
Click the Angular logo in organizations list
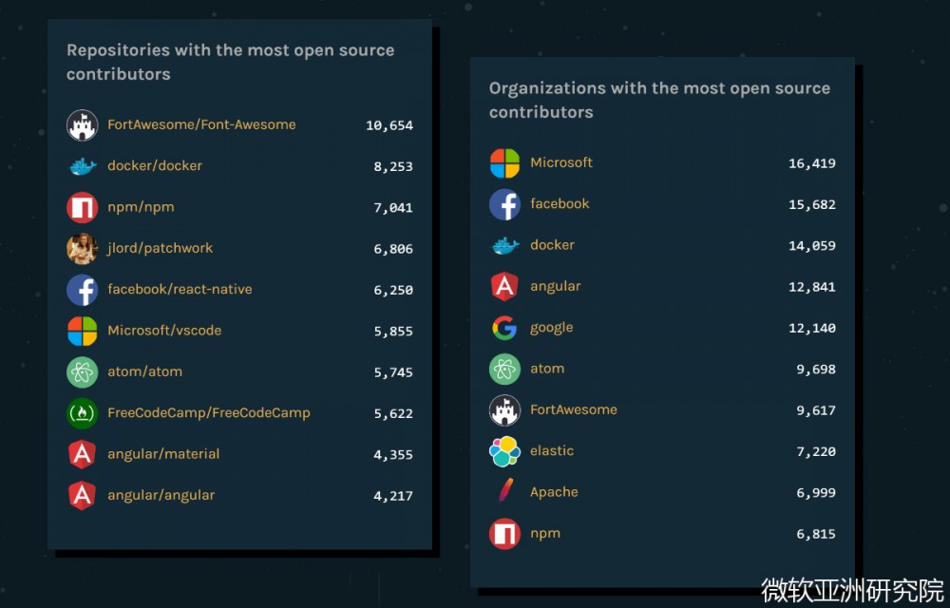pos(504,286)
